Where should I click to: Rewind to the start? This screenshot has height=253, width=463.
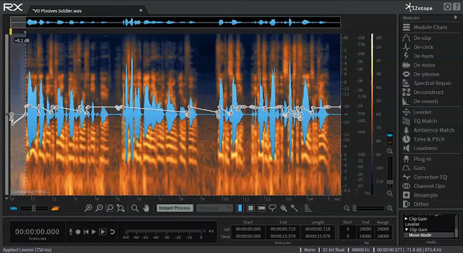pos(86,232)
